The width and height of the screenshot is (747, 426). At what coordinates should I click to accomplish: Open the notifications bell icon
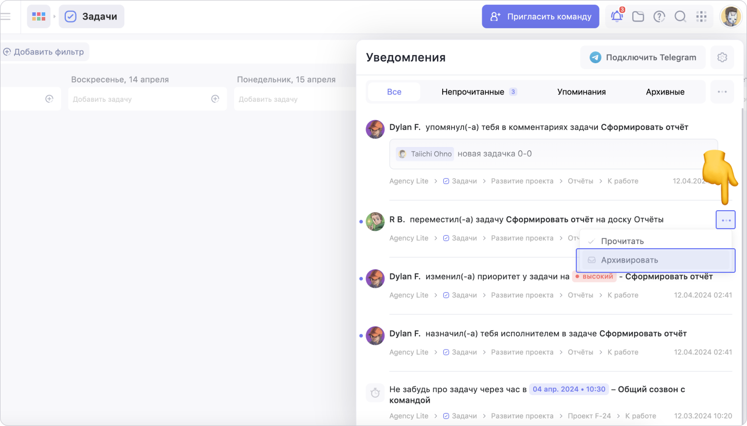click(x=617, y=16)
